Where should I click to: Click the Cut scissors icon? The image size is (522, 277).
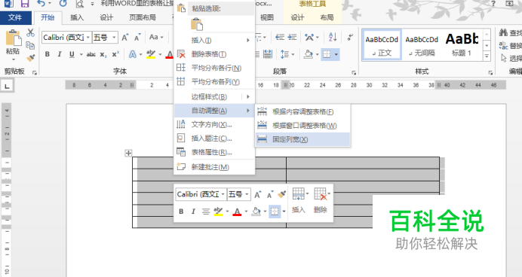(31, 32)
